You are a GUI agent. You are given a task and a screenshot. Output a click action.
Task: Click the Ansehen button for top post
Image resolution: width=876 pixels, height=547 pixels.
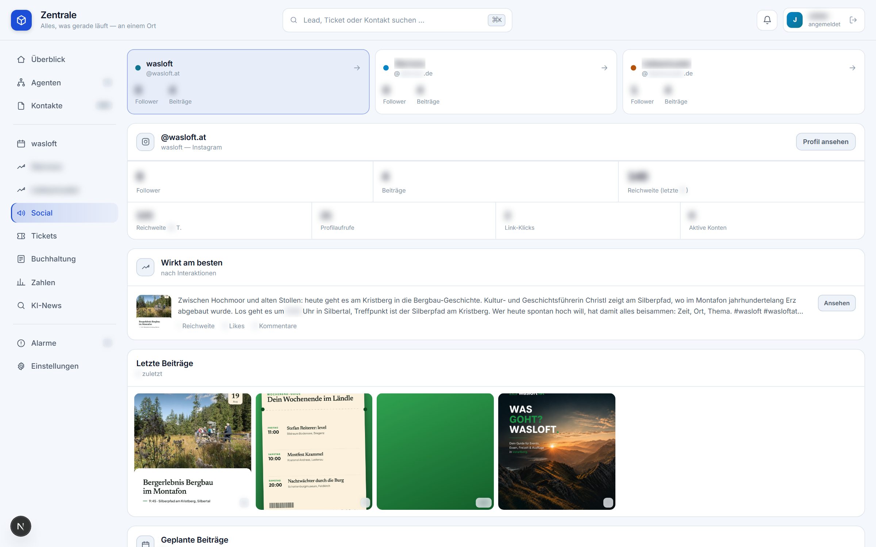point(837,303)
